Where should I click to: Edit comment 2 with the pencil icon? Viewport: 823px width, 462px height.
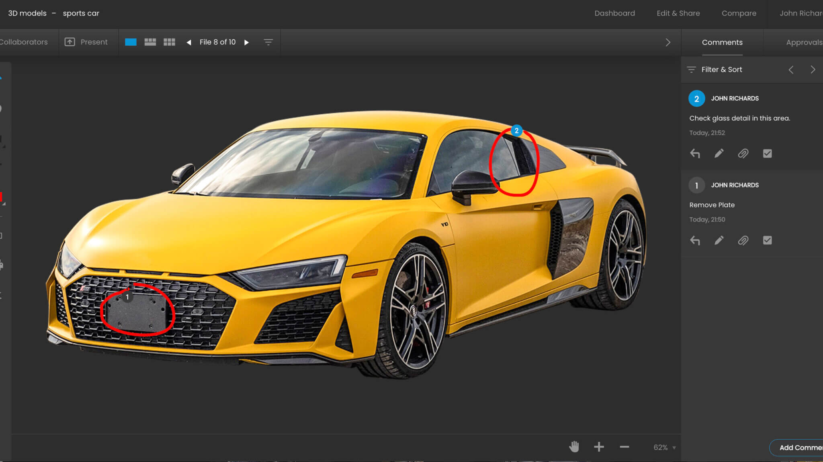click(x=719, y=154)
